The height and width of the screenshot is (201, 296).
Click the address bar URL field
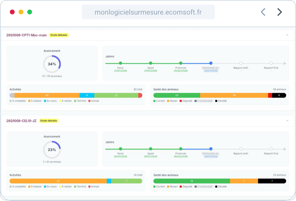[x=148, y=12]
